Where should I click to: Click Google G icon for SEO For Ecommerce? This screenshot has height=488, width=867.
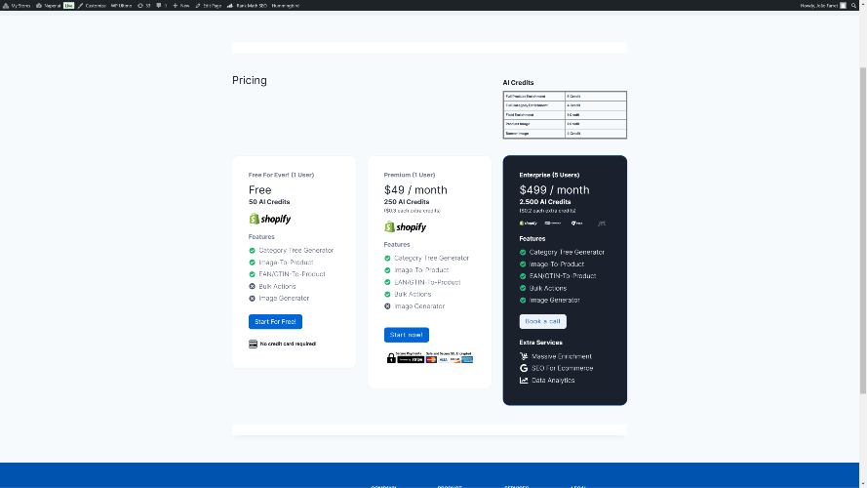click(x=524, y=368)
